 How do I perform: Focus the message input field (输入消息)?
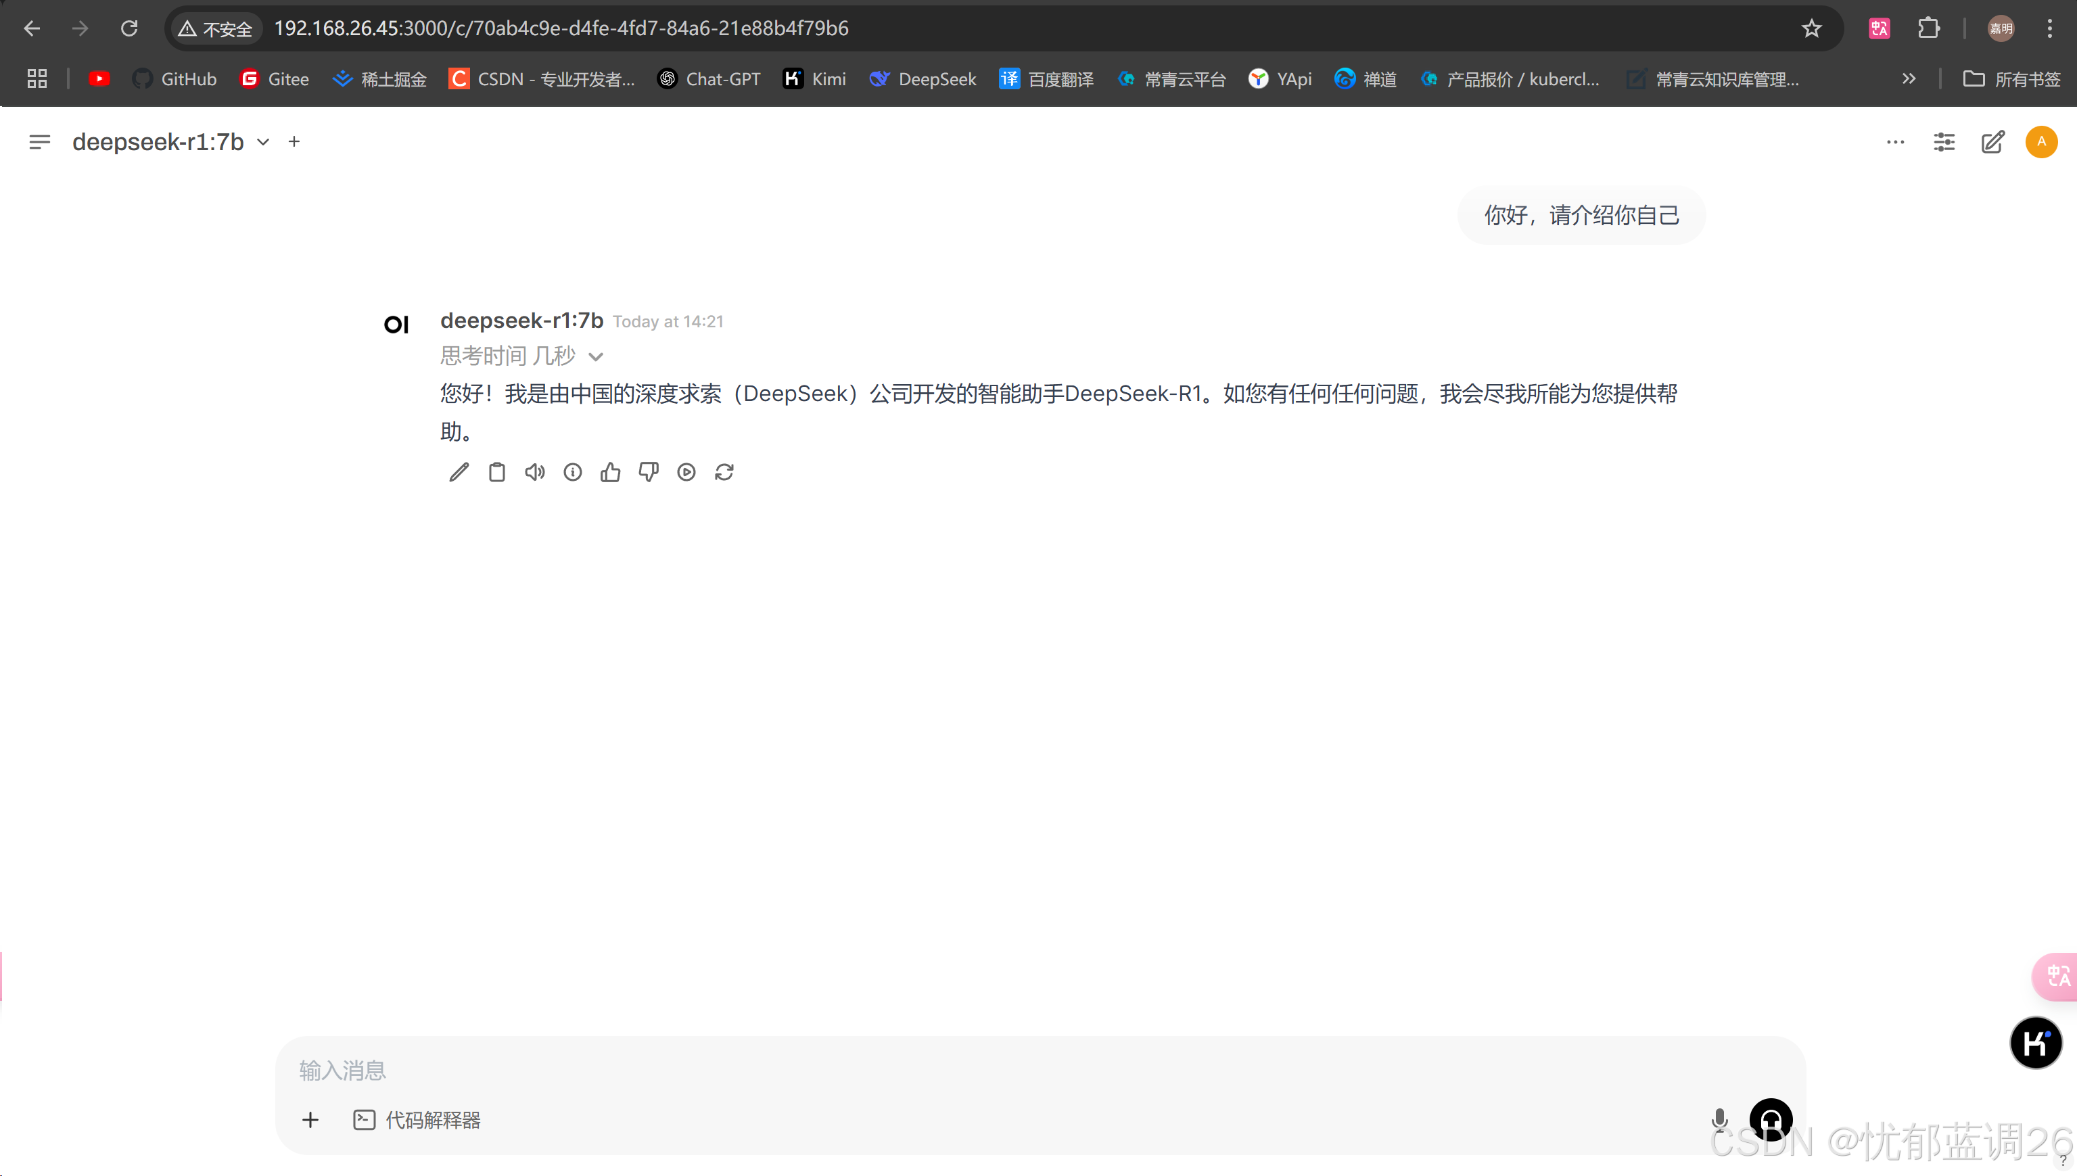point(969,1071)
